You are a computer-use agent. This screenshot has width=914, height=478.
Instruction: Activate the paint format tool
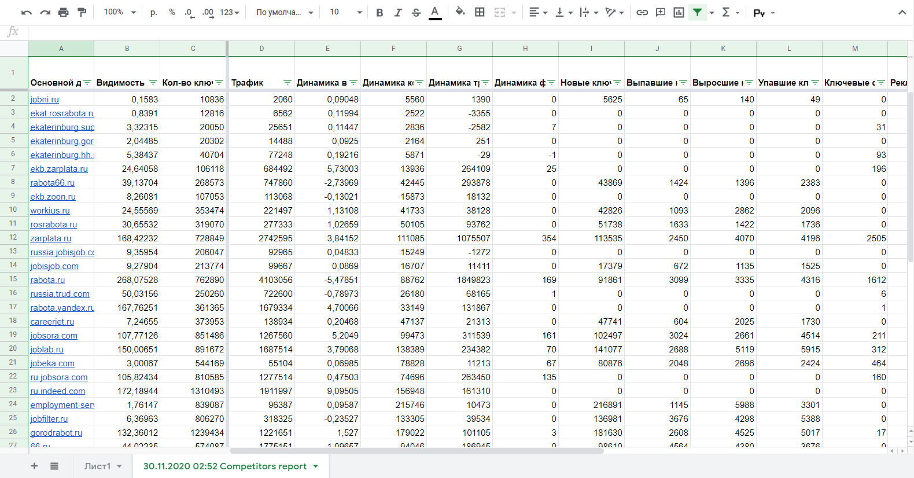pos(82,12)
